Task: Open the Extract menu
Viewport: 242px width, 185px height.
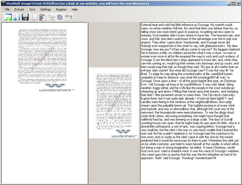Action: tap(19, 9)
